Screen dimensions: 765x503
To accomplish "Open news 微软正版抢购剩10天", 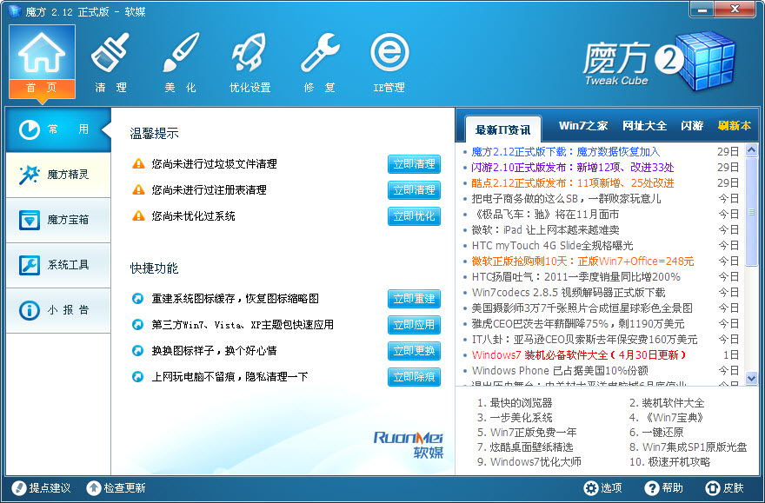I will click(x=582, y=261).
